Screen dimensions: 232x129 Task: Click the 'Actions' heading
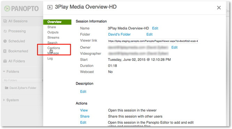coord(82,103)
